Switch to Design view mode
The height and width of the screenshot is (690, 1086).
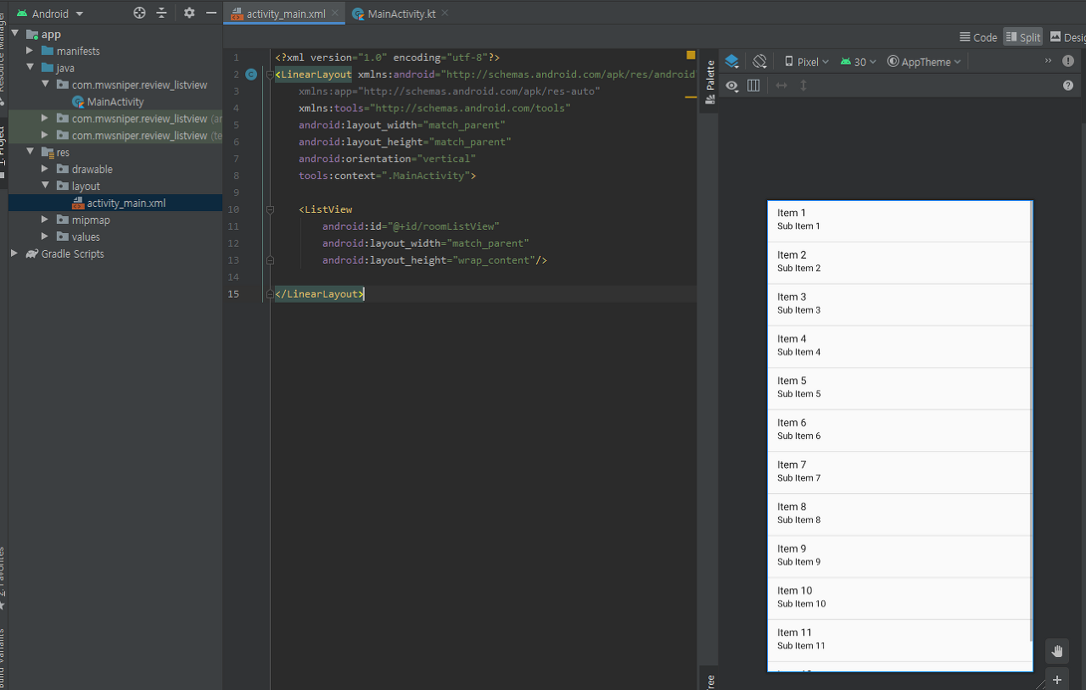[x=1067, y=37]
